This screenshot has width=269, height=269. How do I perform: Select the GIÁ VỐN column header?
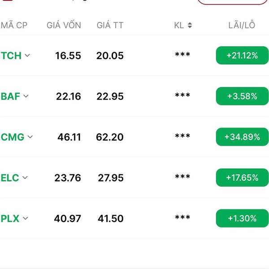pos(64,26)
